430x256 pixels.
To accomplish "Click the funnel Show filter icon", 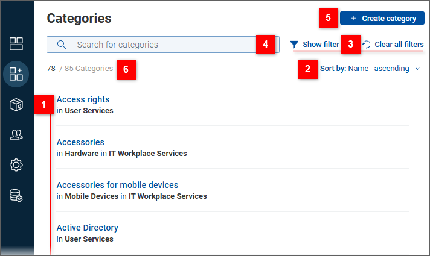I will (x=294, y=45).
